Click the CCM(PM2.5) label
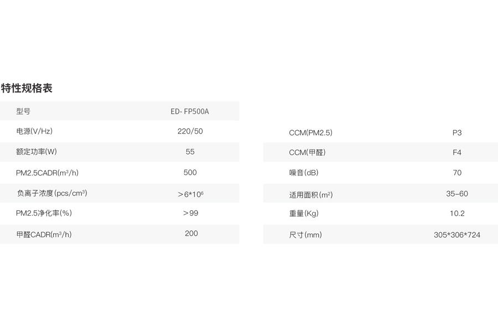498x325 pixels. (310, 133)
